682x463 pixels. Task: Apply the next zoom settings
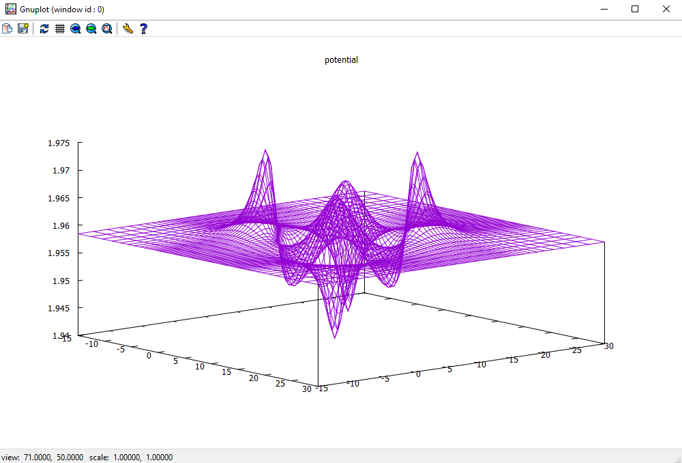[91, 29]
